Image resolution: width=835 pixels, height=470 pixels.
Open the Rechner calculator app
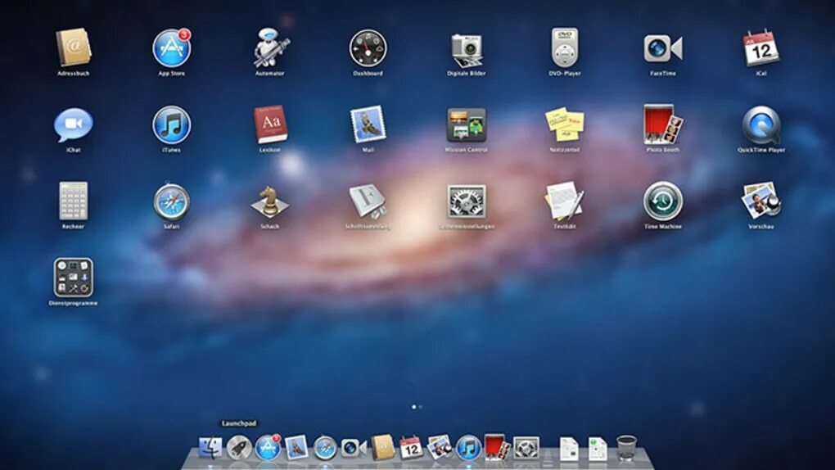pyautogui.click(x=74, y=201)
